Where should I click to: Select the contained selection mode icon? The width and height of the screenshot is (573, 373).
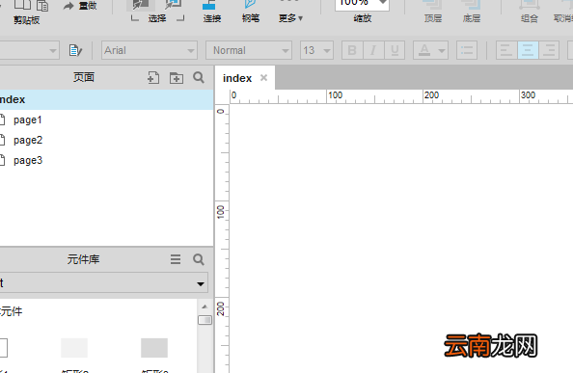coord(174,5)
